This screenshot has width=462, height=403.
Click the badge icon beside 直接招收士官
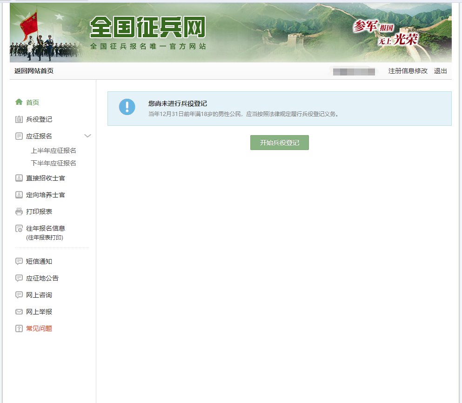(19, 178)
